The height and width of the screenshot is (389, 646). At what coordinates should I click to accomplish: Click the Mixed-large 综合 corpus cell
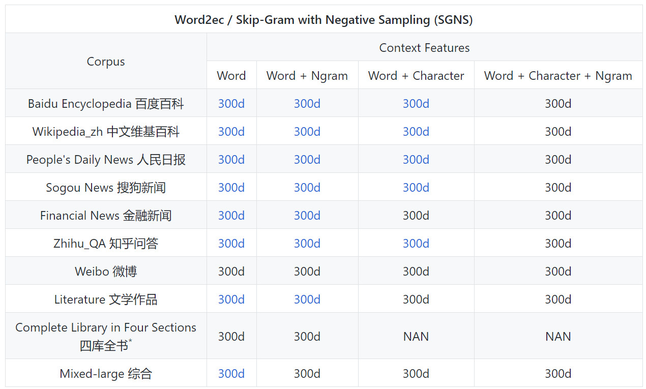point(106,374)
